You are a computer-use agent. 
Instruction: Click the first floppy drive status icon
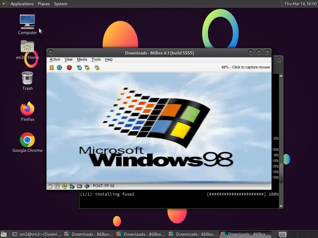(x=50, y=186)
